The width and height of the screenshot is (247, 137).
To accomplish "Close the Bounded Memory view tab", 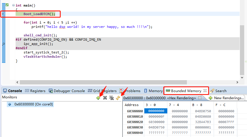I will [205, 91].
